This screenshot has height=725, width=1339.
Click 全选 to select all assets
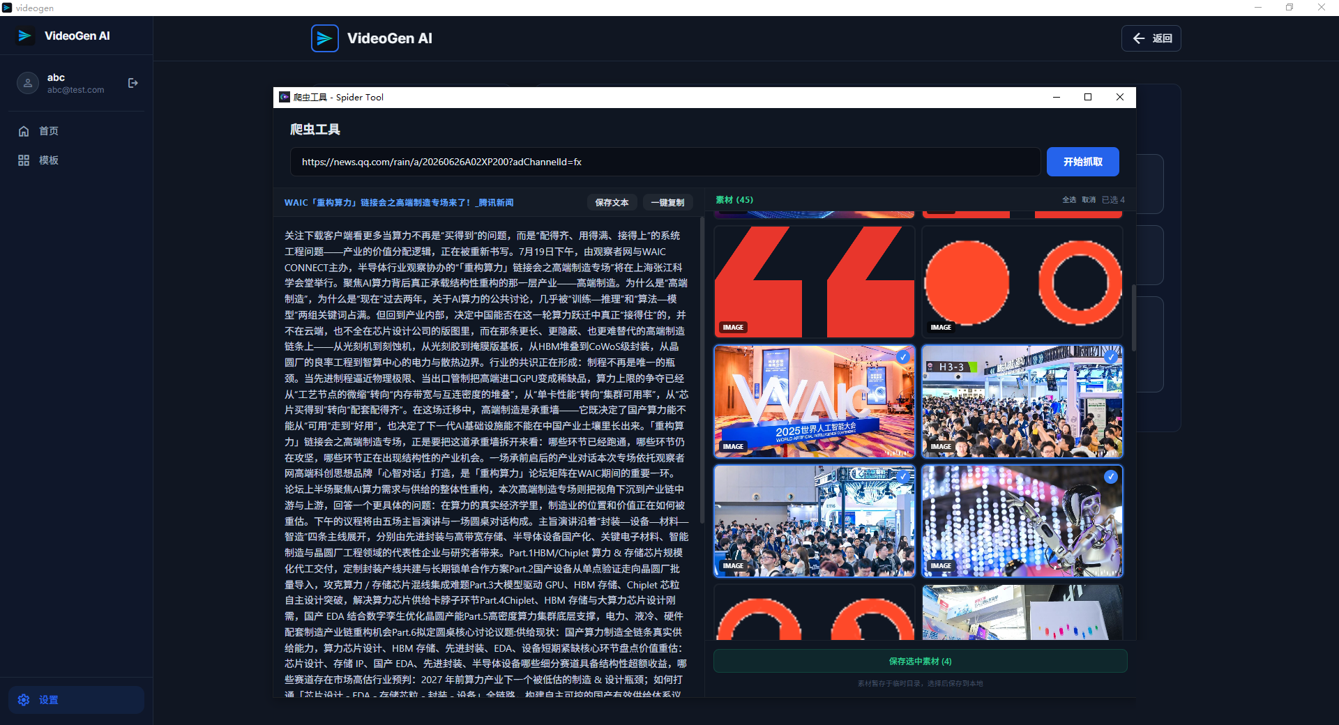click(x=1069, y=200)
